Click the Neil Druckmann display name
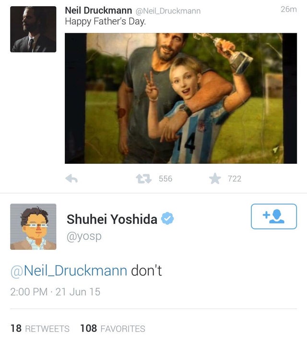The image size is (307, 343). click(98, 10)
